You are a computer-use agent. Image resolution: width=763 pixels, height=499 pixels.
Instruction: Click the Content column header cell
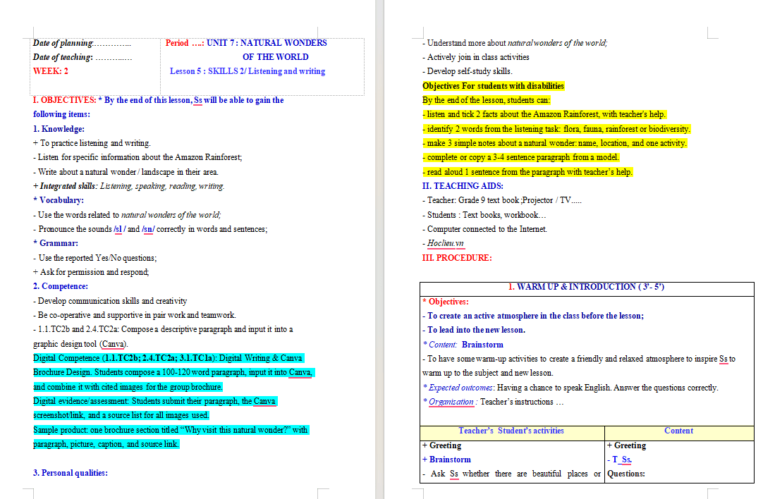pyautogui.click(x=679, y=431)
